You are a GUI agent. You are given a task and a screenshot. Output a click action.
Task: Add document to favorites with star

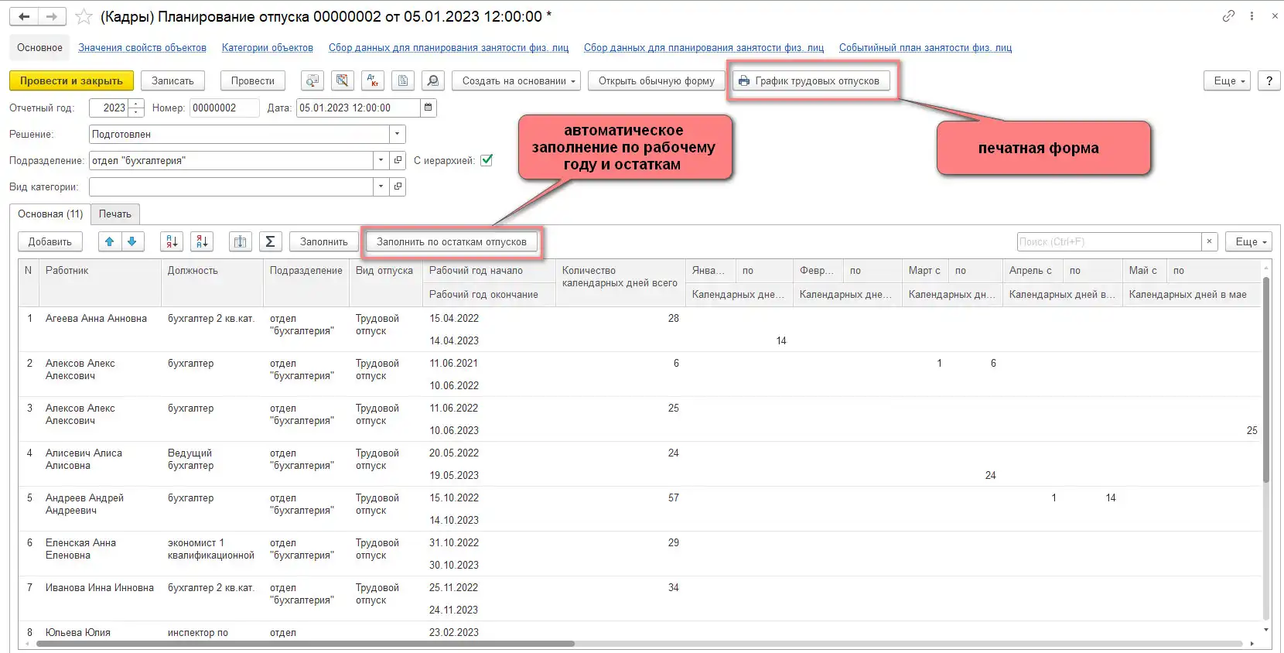(x=84, y=17)
